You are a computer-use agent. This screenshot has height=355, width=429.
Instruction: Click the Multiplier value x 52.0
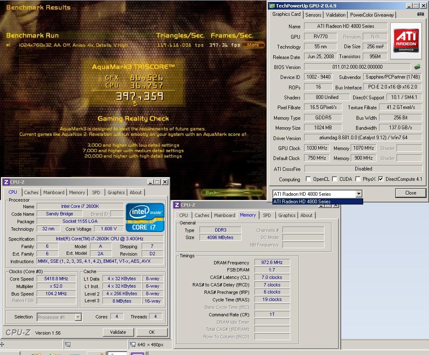click(56, 286)
